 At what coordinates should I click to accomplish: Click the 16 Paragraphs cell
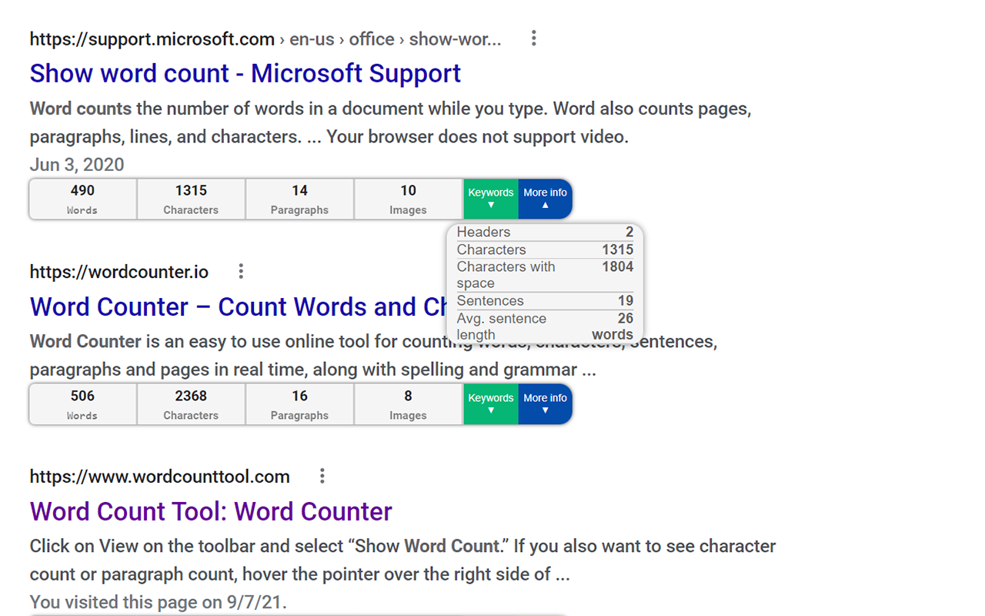pos(299,404)
